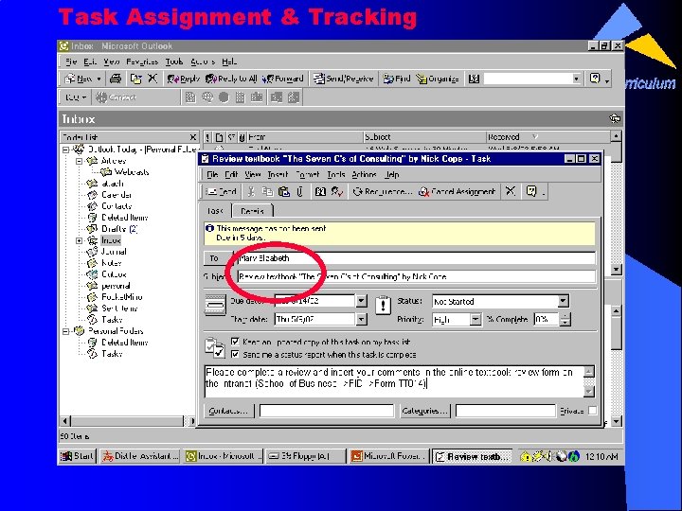
Task: Open the Format menu in Task window
Action: 308,174
